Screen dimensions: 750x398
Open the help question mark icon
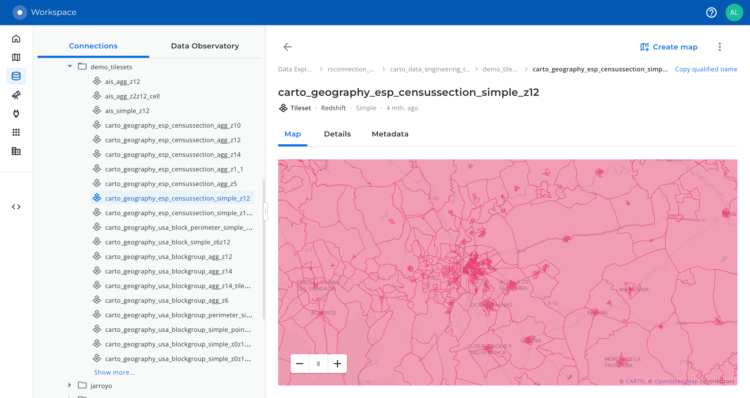(x=711, y=12)
